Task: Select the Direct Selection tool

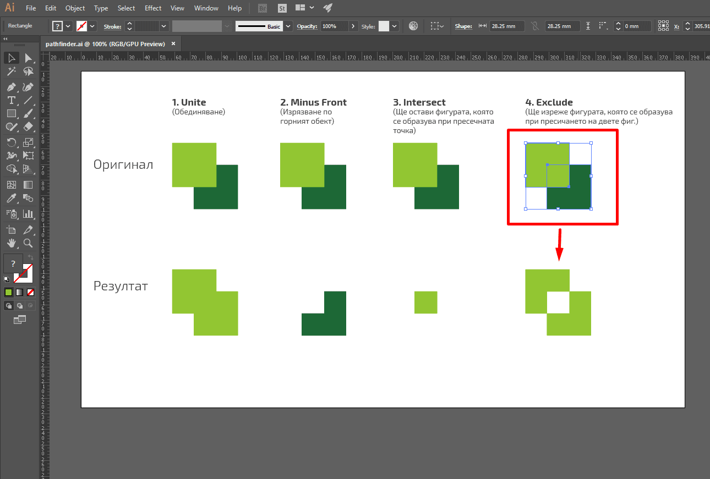Action: click(28, 58)
